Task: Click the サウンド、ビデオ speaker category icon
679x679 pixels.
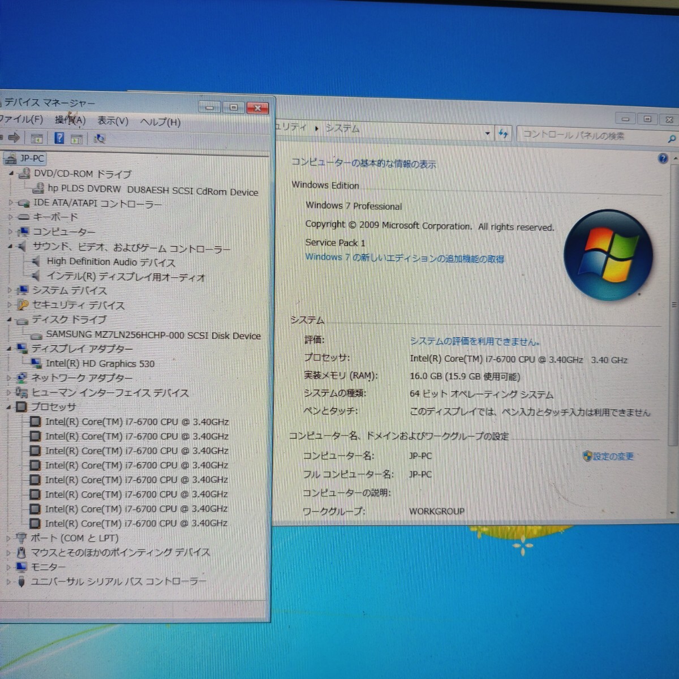Action: click(23, 246)
